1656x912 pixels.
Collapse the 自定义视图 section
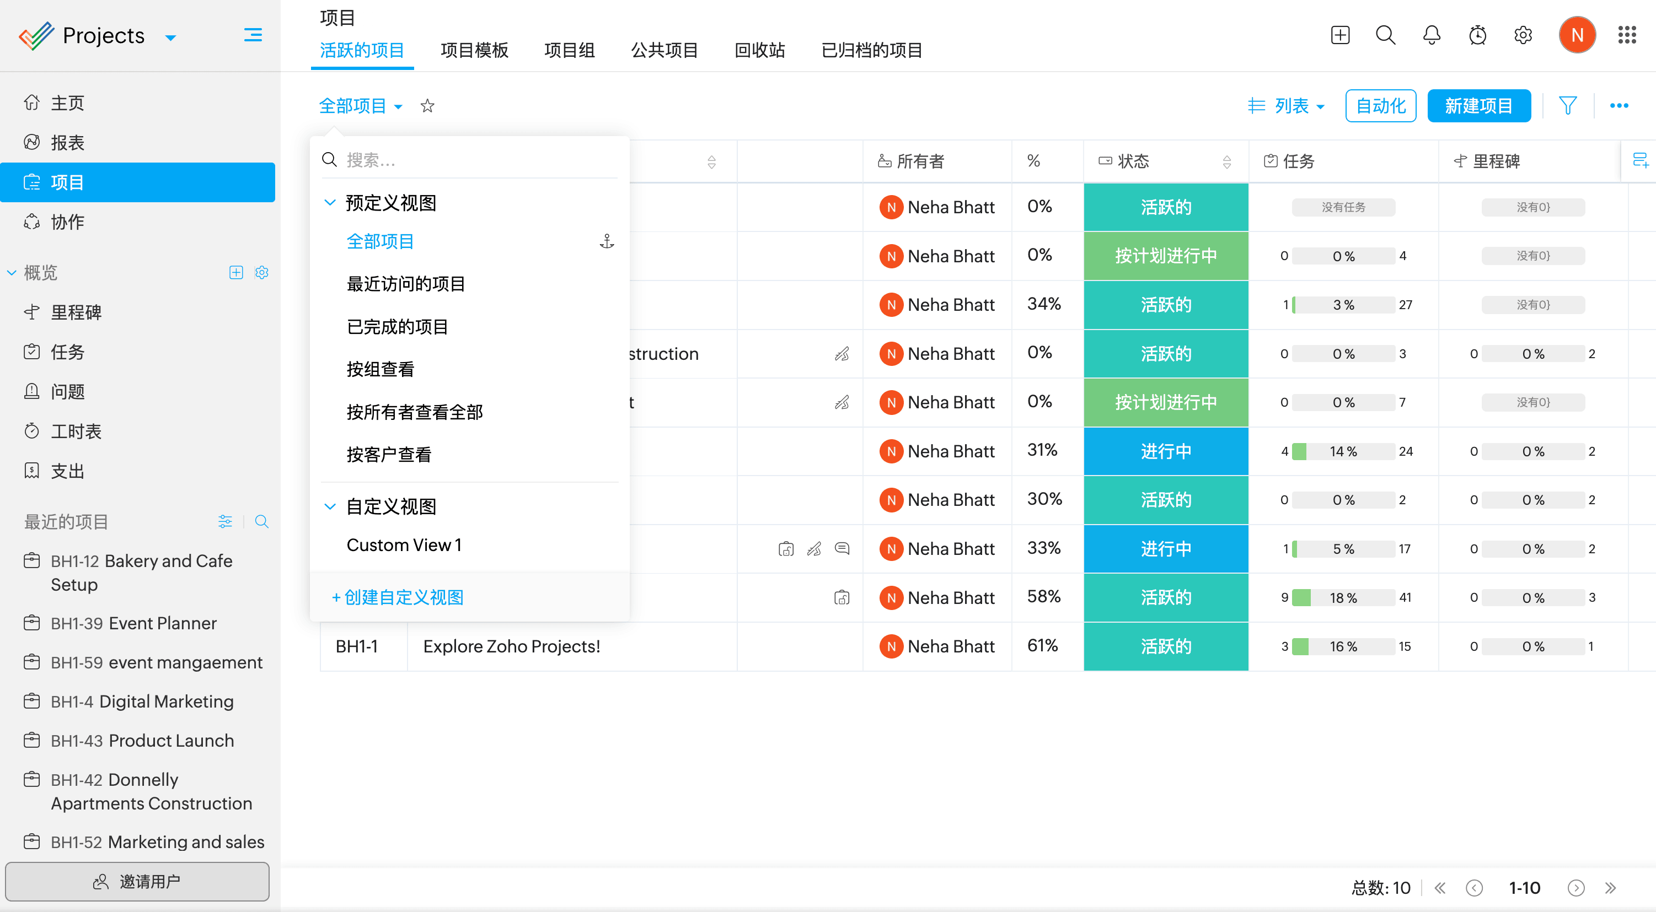(x=330, y=507)
